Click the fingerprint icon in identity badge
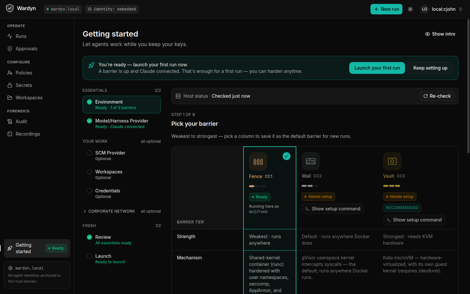Image resolution: width=470 pixels, height=294 pixels. tap(90, 9)
